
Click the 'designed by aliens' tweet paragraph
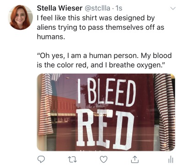coord(101,27)
